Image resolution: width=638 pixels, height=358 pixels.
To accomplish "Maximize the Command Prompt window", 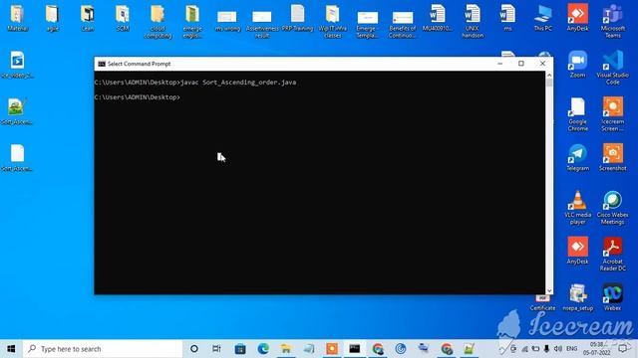I will click(x=520, y=64).
